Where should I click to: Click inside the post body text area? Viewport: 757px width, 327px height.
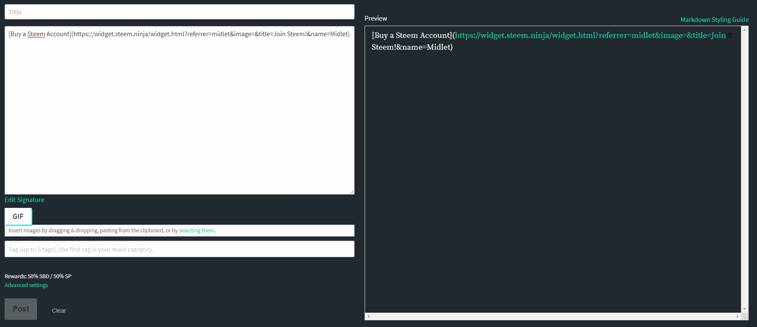(x=180, y=110)
